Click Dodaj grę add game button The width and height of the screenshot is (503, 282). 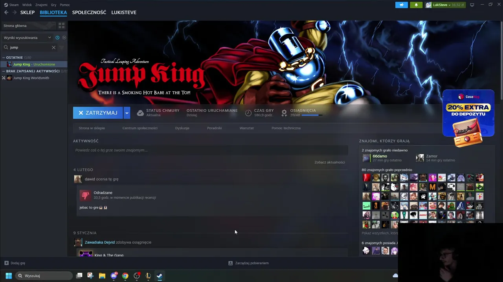click(15, 263)
